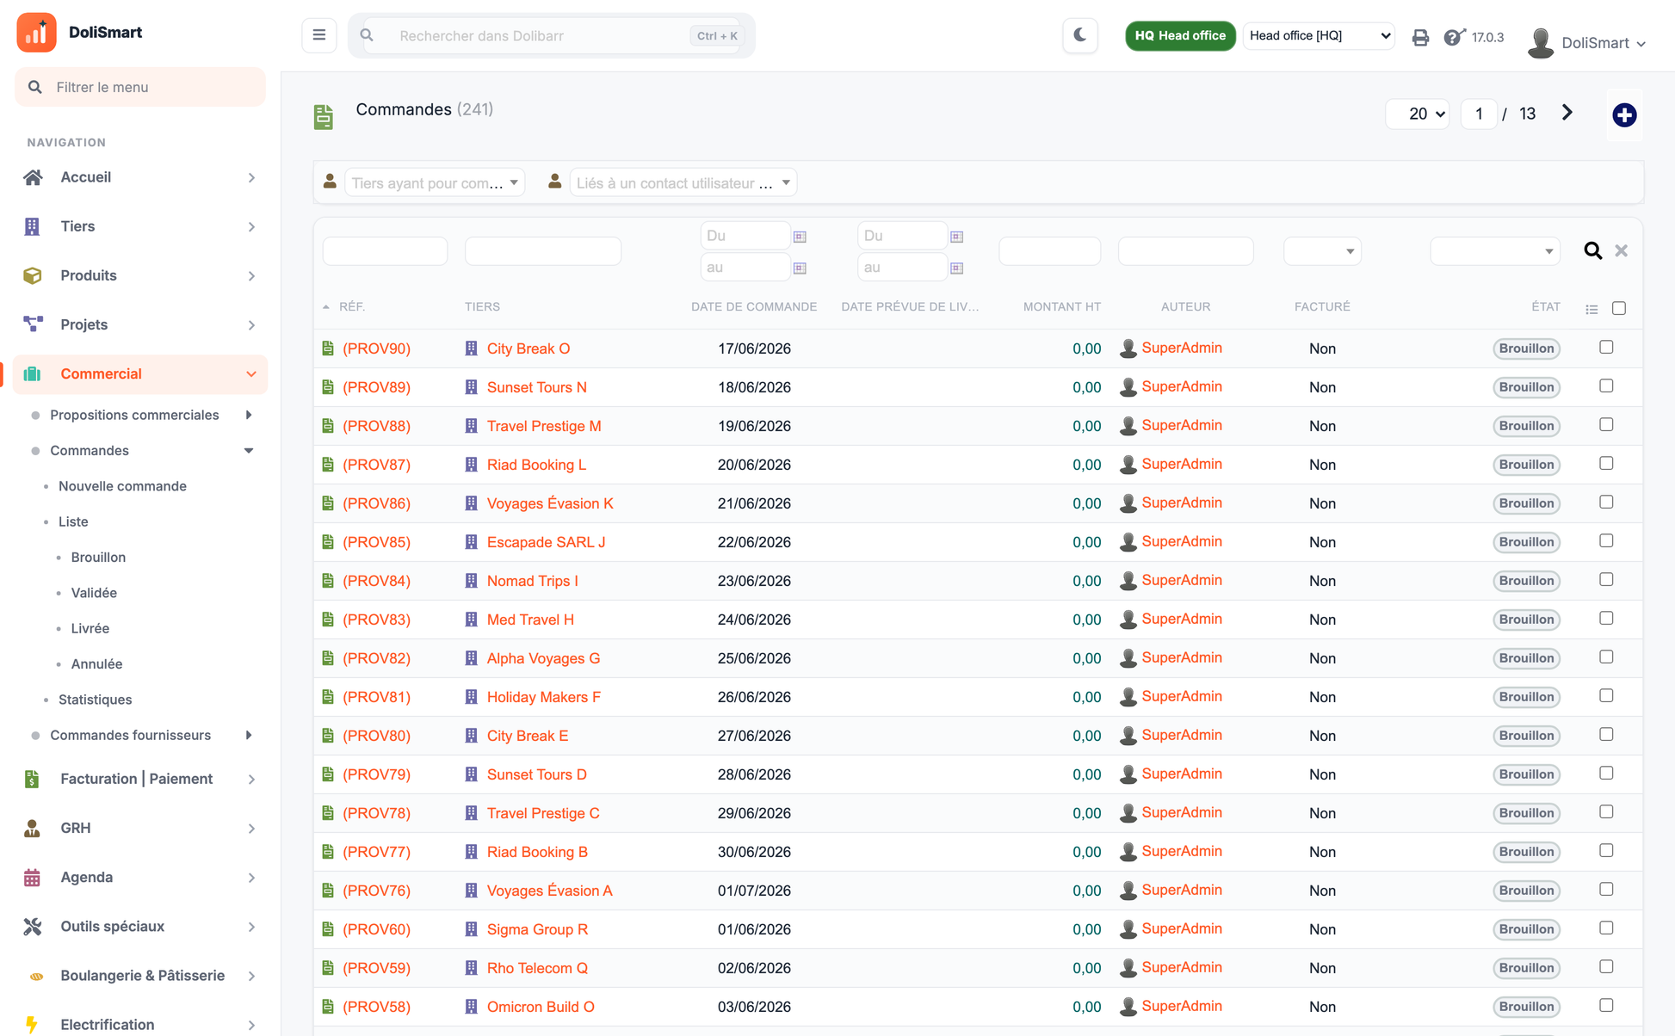Viewport: 1675px width, 1036px height.
Task: Click the Projets network icon
Action: point(33,324)
